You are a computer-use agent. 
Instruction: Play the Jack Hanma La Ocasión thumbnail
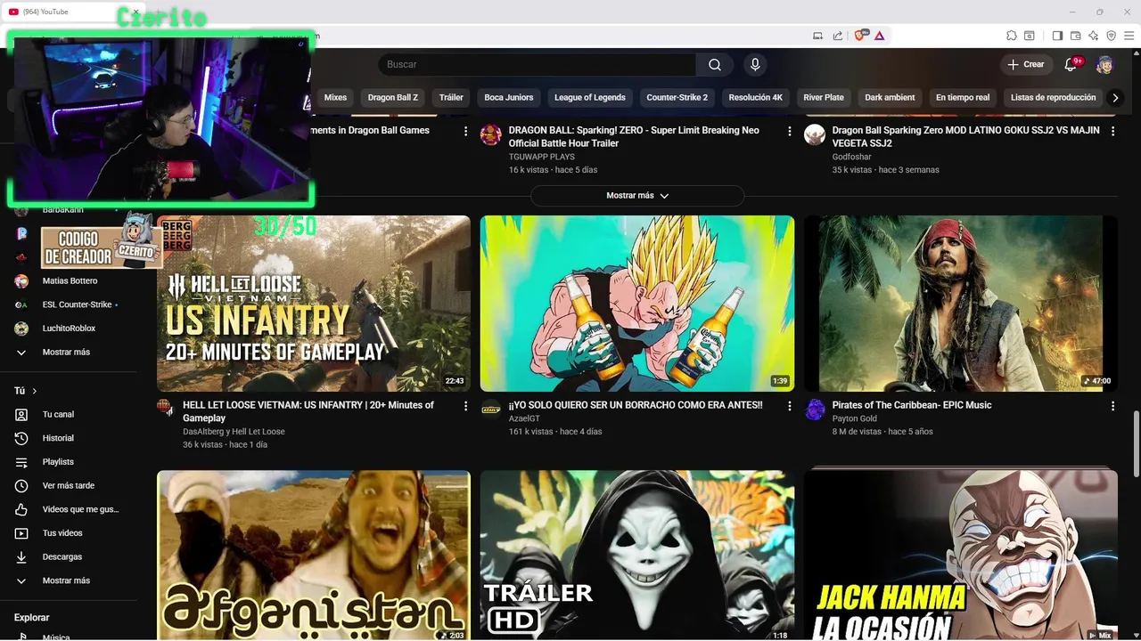click(961, 556)
